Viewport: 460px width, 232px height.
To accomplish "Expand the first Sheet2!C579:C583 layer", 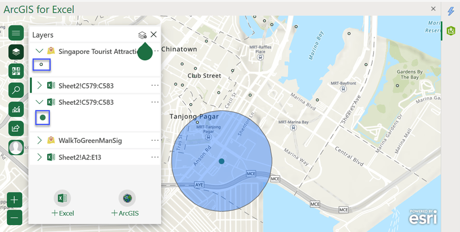I will click(x=39, y=85).
